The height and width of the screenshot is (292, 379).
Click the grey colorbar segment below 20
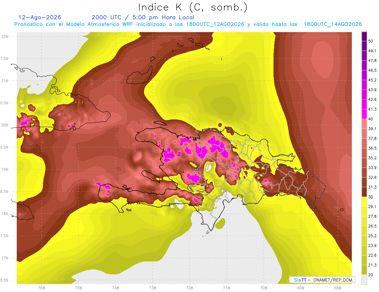point(364,279)
